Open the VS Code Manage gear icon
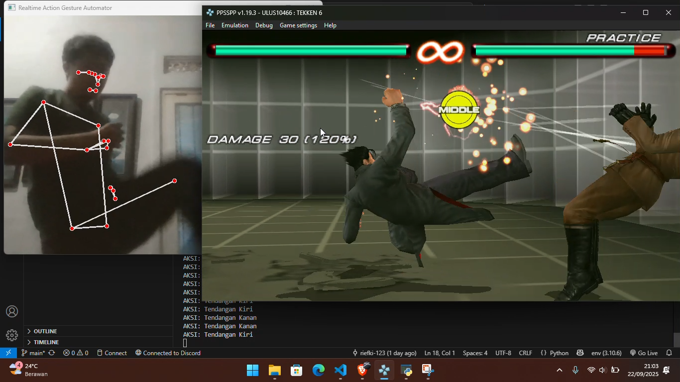 click(x=12, y=335)
